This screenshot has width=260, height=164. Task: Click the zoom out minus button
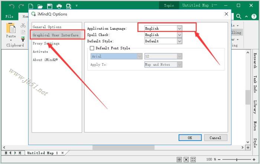pos(219,160)
